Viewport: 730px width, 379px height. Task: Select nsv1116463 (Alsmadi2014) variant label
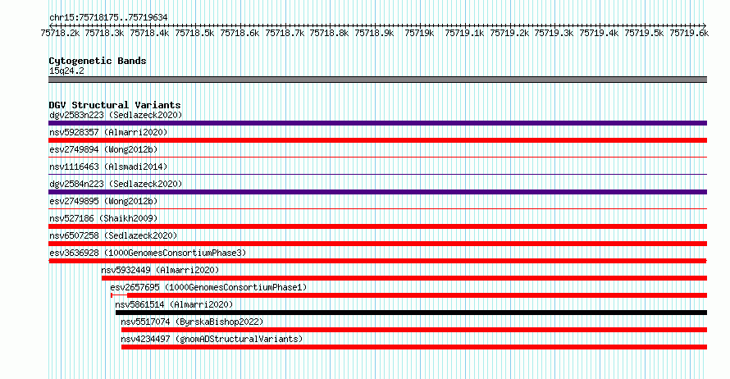(108, 167)
